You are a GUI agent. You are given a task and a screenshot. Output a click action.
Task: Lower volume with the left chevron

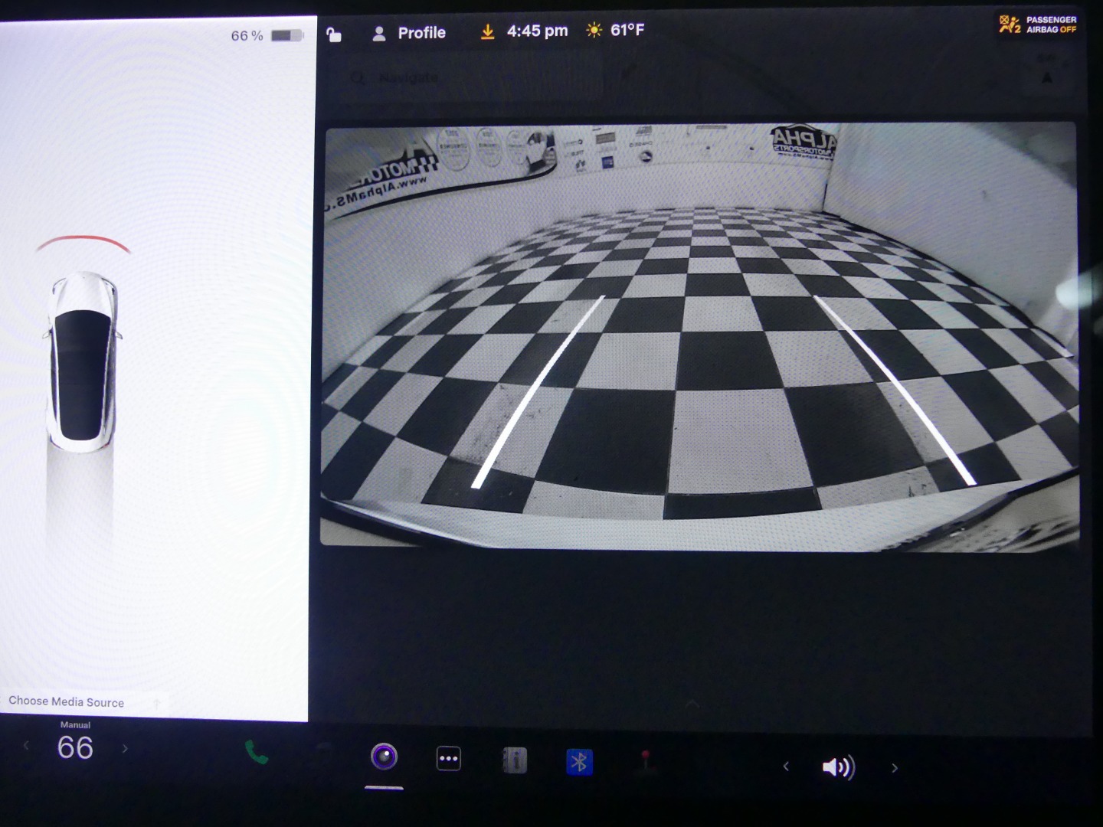coord(786,766)
